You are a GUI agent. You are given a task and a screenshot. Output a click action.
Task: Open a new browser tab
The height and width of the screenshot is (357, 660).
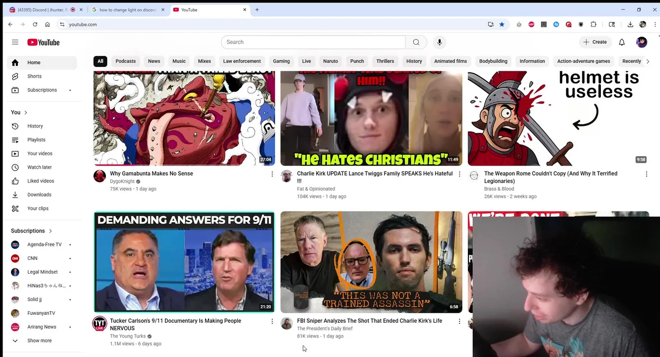(x=257, y=9)
